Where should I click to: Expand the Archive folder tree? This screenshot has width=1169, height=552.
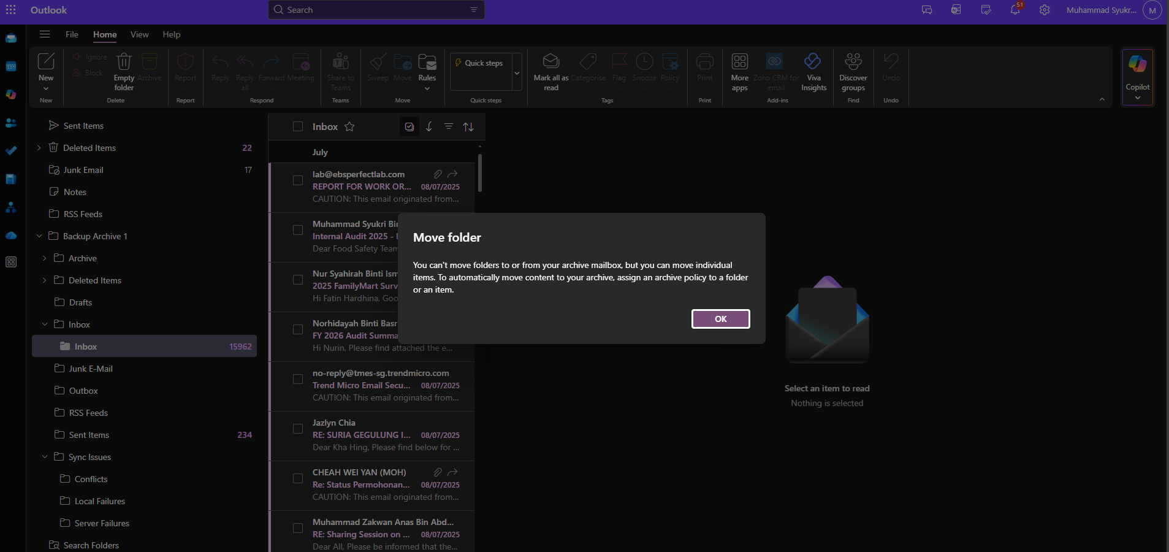44,258
